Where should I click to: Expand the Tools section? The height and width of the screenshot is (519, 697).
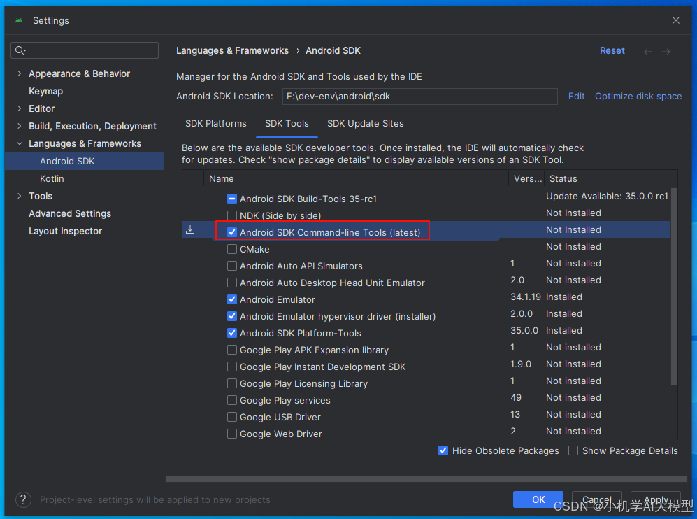pos(19,196)
